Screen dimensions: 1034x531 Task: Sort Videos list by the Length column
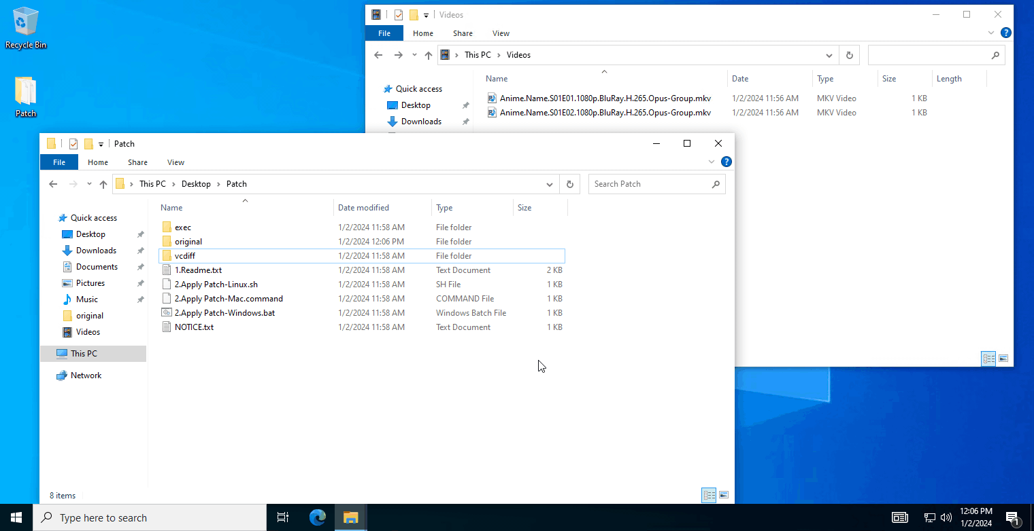click(959, 79)
